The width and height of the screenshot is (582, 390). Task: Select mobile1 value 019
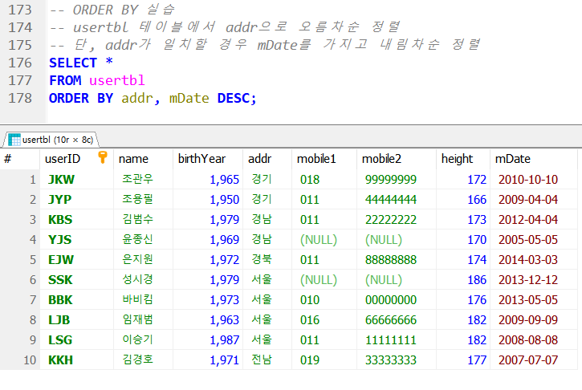310,360
